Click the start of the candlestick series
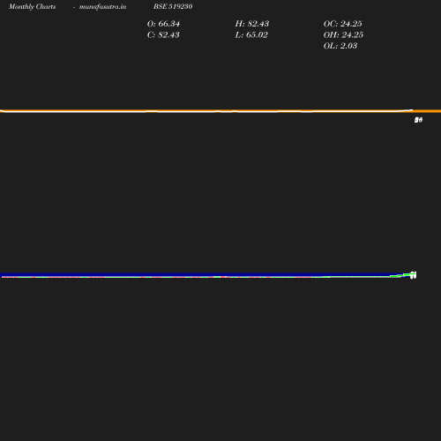The width and height of the screenshot is (441, 441). tap(3, 277)
